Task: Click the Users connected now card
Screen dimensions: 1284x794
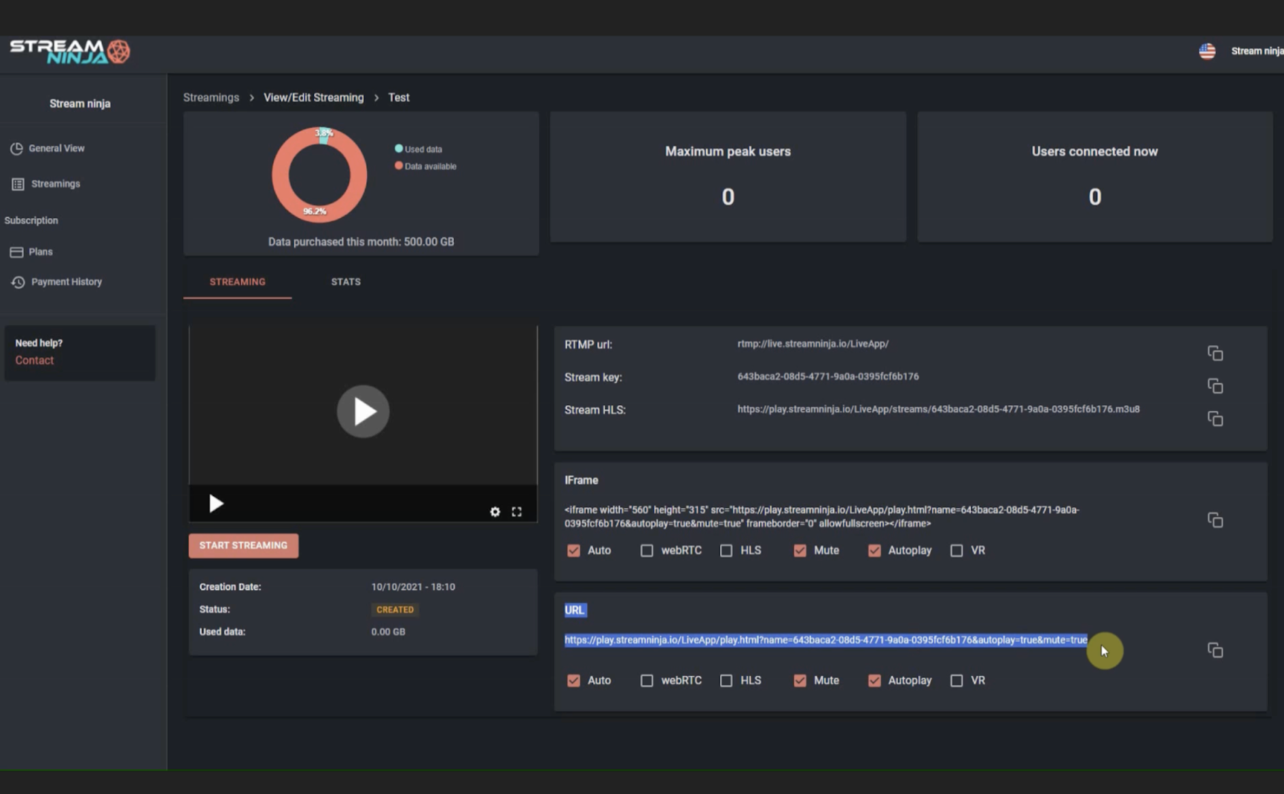Action: [x=1095, y=177]
